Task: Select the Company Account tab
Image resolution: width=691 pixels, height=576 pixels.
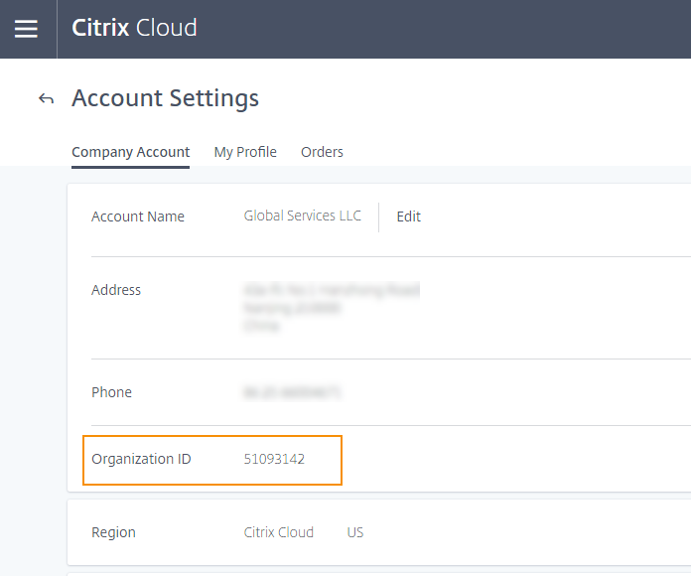Action: click(130, 152)
